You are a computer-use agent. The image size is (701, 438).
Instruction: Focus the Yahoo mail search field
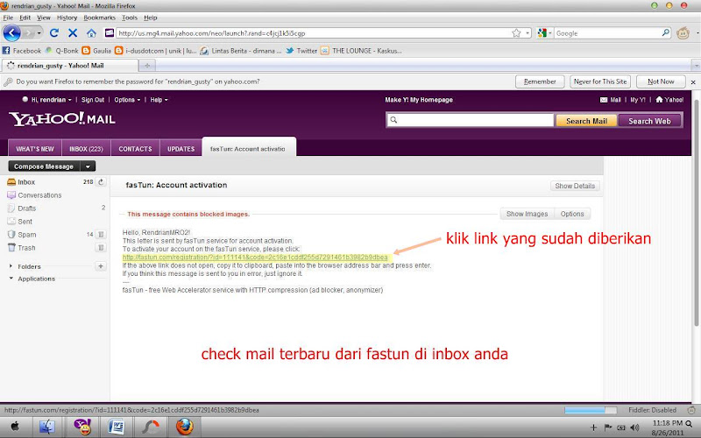click(x=471, y=120)
